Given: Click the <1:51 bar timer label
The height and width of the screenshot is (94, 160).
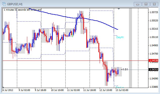Looking at the screenshot, I should click(124, 70).
